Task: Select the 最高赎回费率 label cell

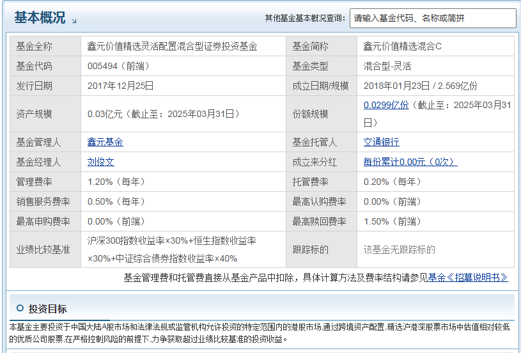Action: (322, 222)
